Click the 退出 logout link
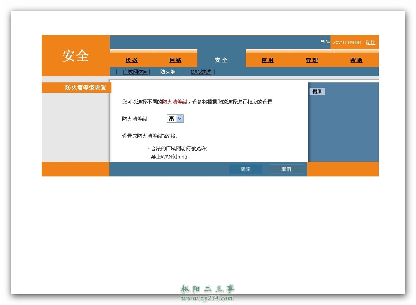Screen dimensions: 416x305 tap(371, 42)
